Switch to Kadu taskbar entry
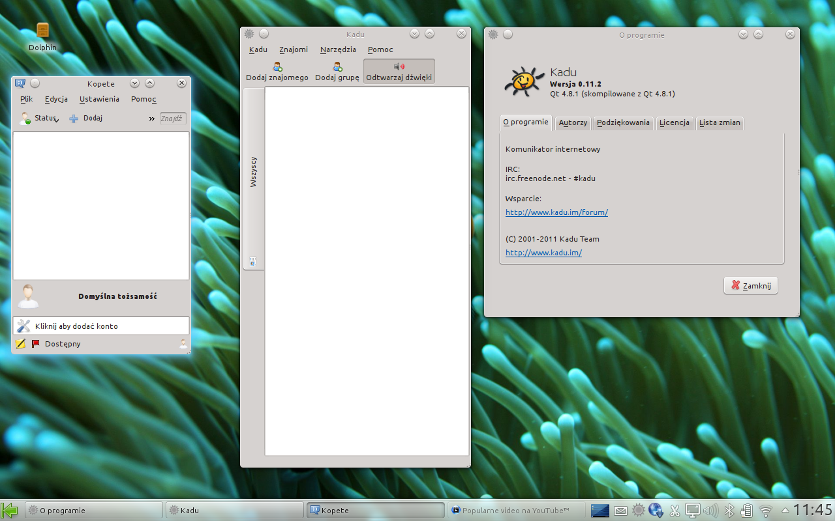 [235, 510]
